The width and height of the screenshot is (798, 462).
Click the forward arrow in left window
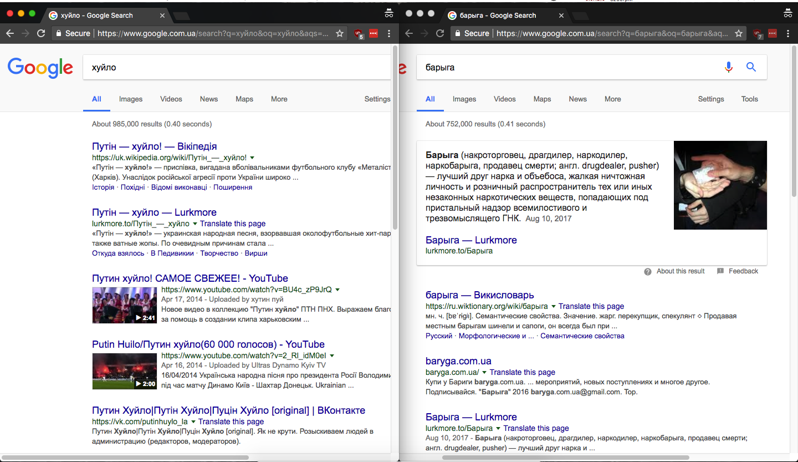(25, 33)
